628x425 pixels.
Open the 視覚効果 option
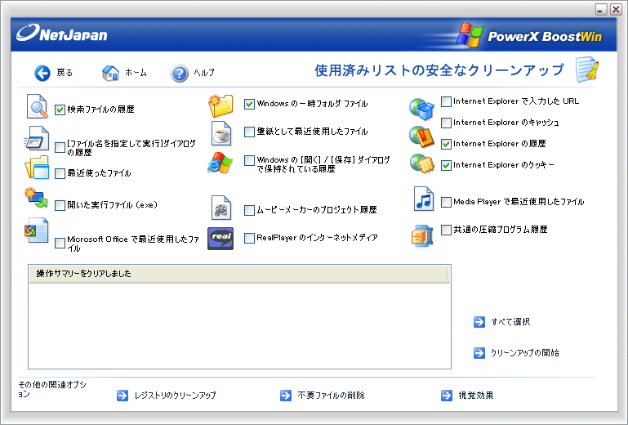(476, 396)
